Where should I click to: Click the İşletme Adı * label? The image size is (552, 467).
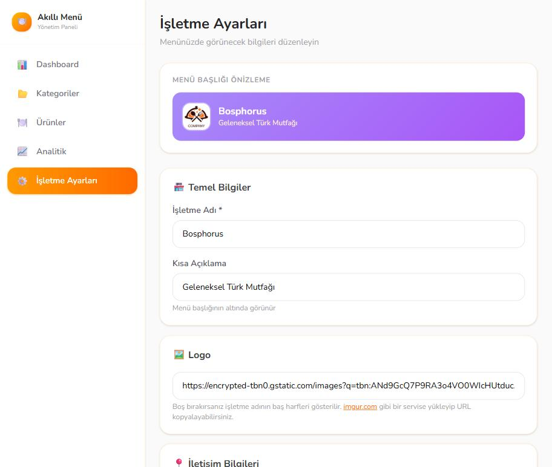click(x=197, y=210)
